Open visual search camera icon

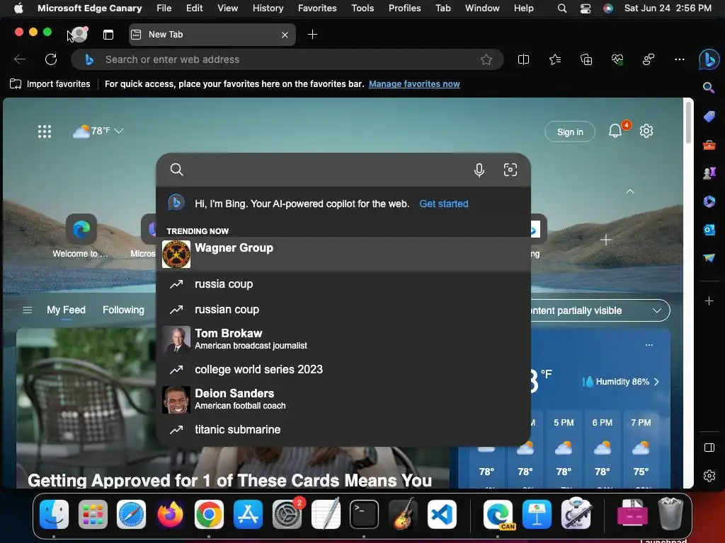click(x=510, y=170)
